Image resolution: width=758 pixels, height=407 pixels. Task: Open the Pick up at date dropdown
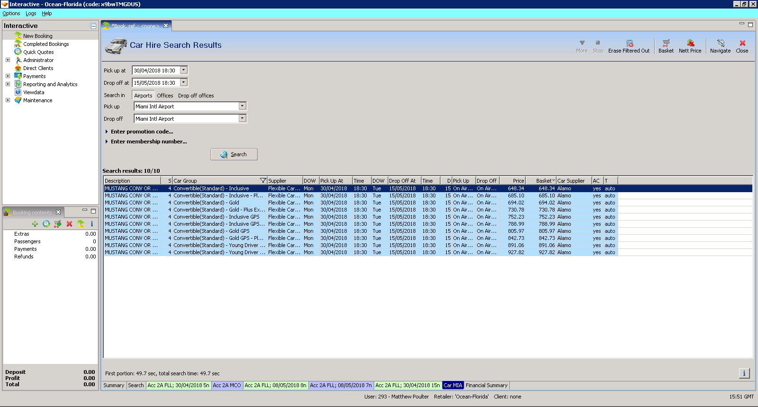click(x=184, y=70)
